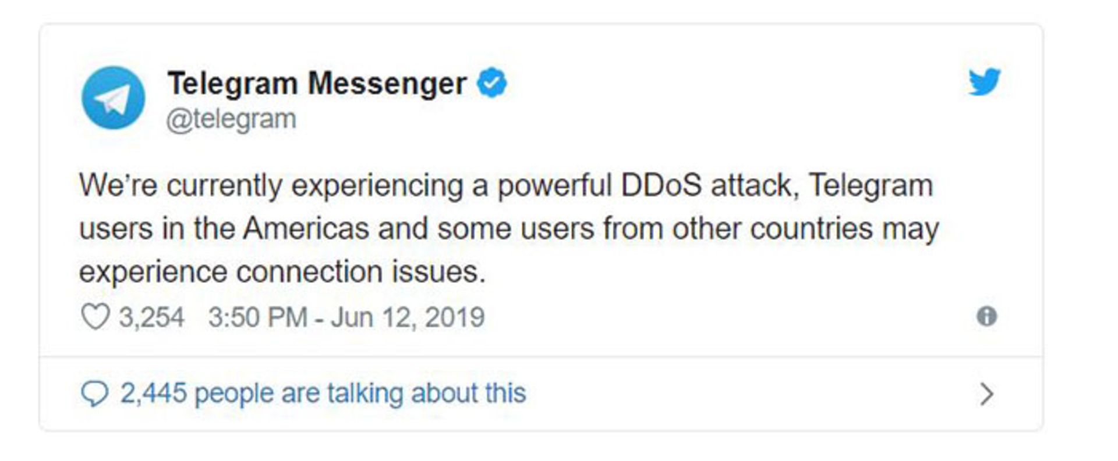Expand conversation with the right chevron
The height and width of the screenshot is (461, 1118).
point(986,394)
